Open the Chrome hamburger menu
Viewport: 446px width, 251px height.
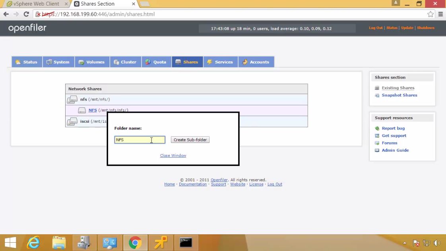[x=440, y=14]
